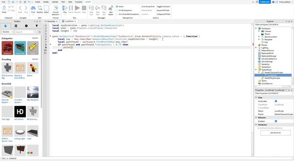Click the Step Out debugger icon
The height and width of the screenshot is (165, 294).
tap(104, 8)
